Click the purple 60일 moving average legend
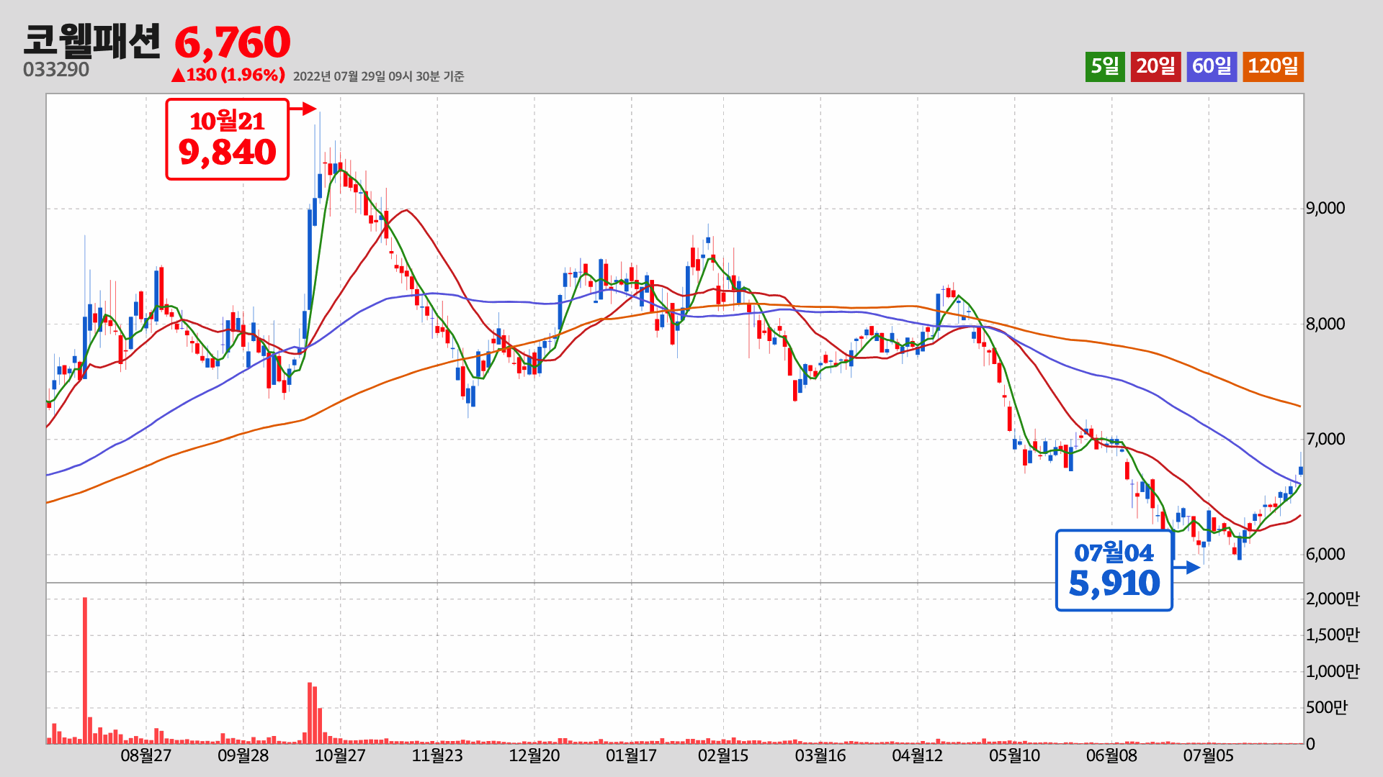The height and width of the screenshot is (777, 1383). pos(1212,67)
